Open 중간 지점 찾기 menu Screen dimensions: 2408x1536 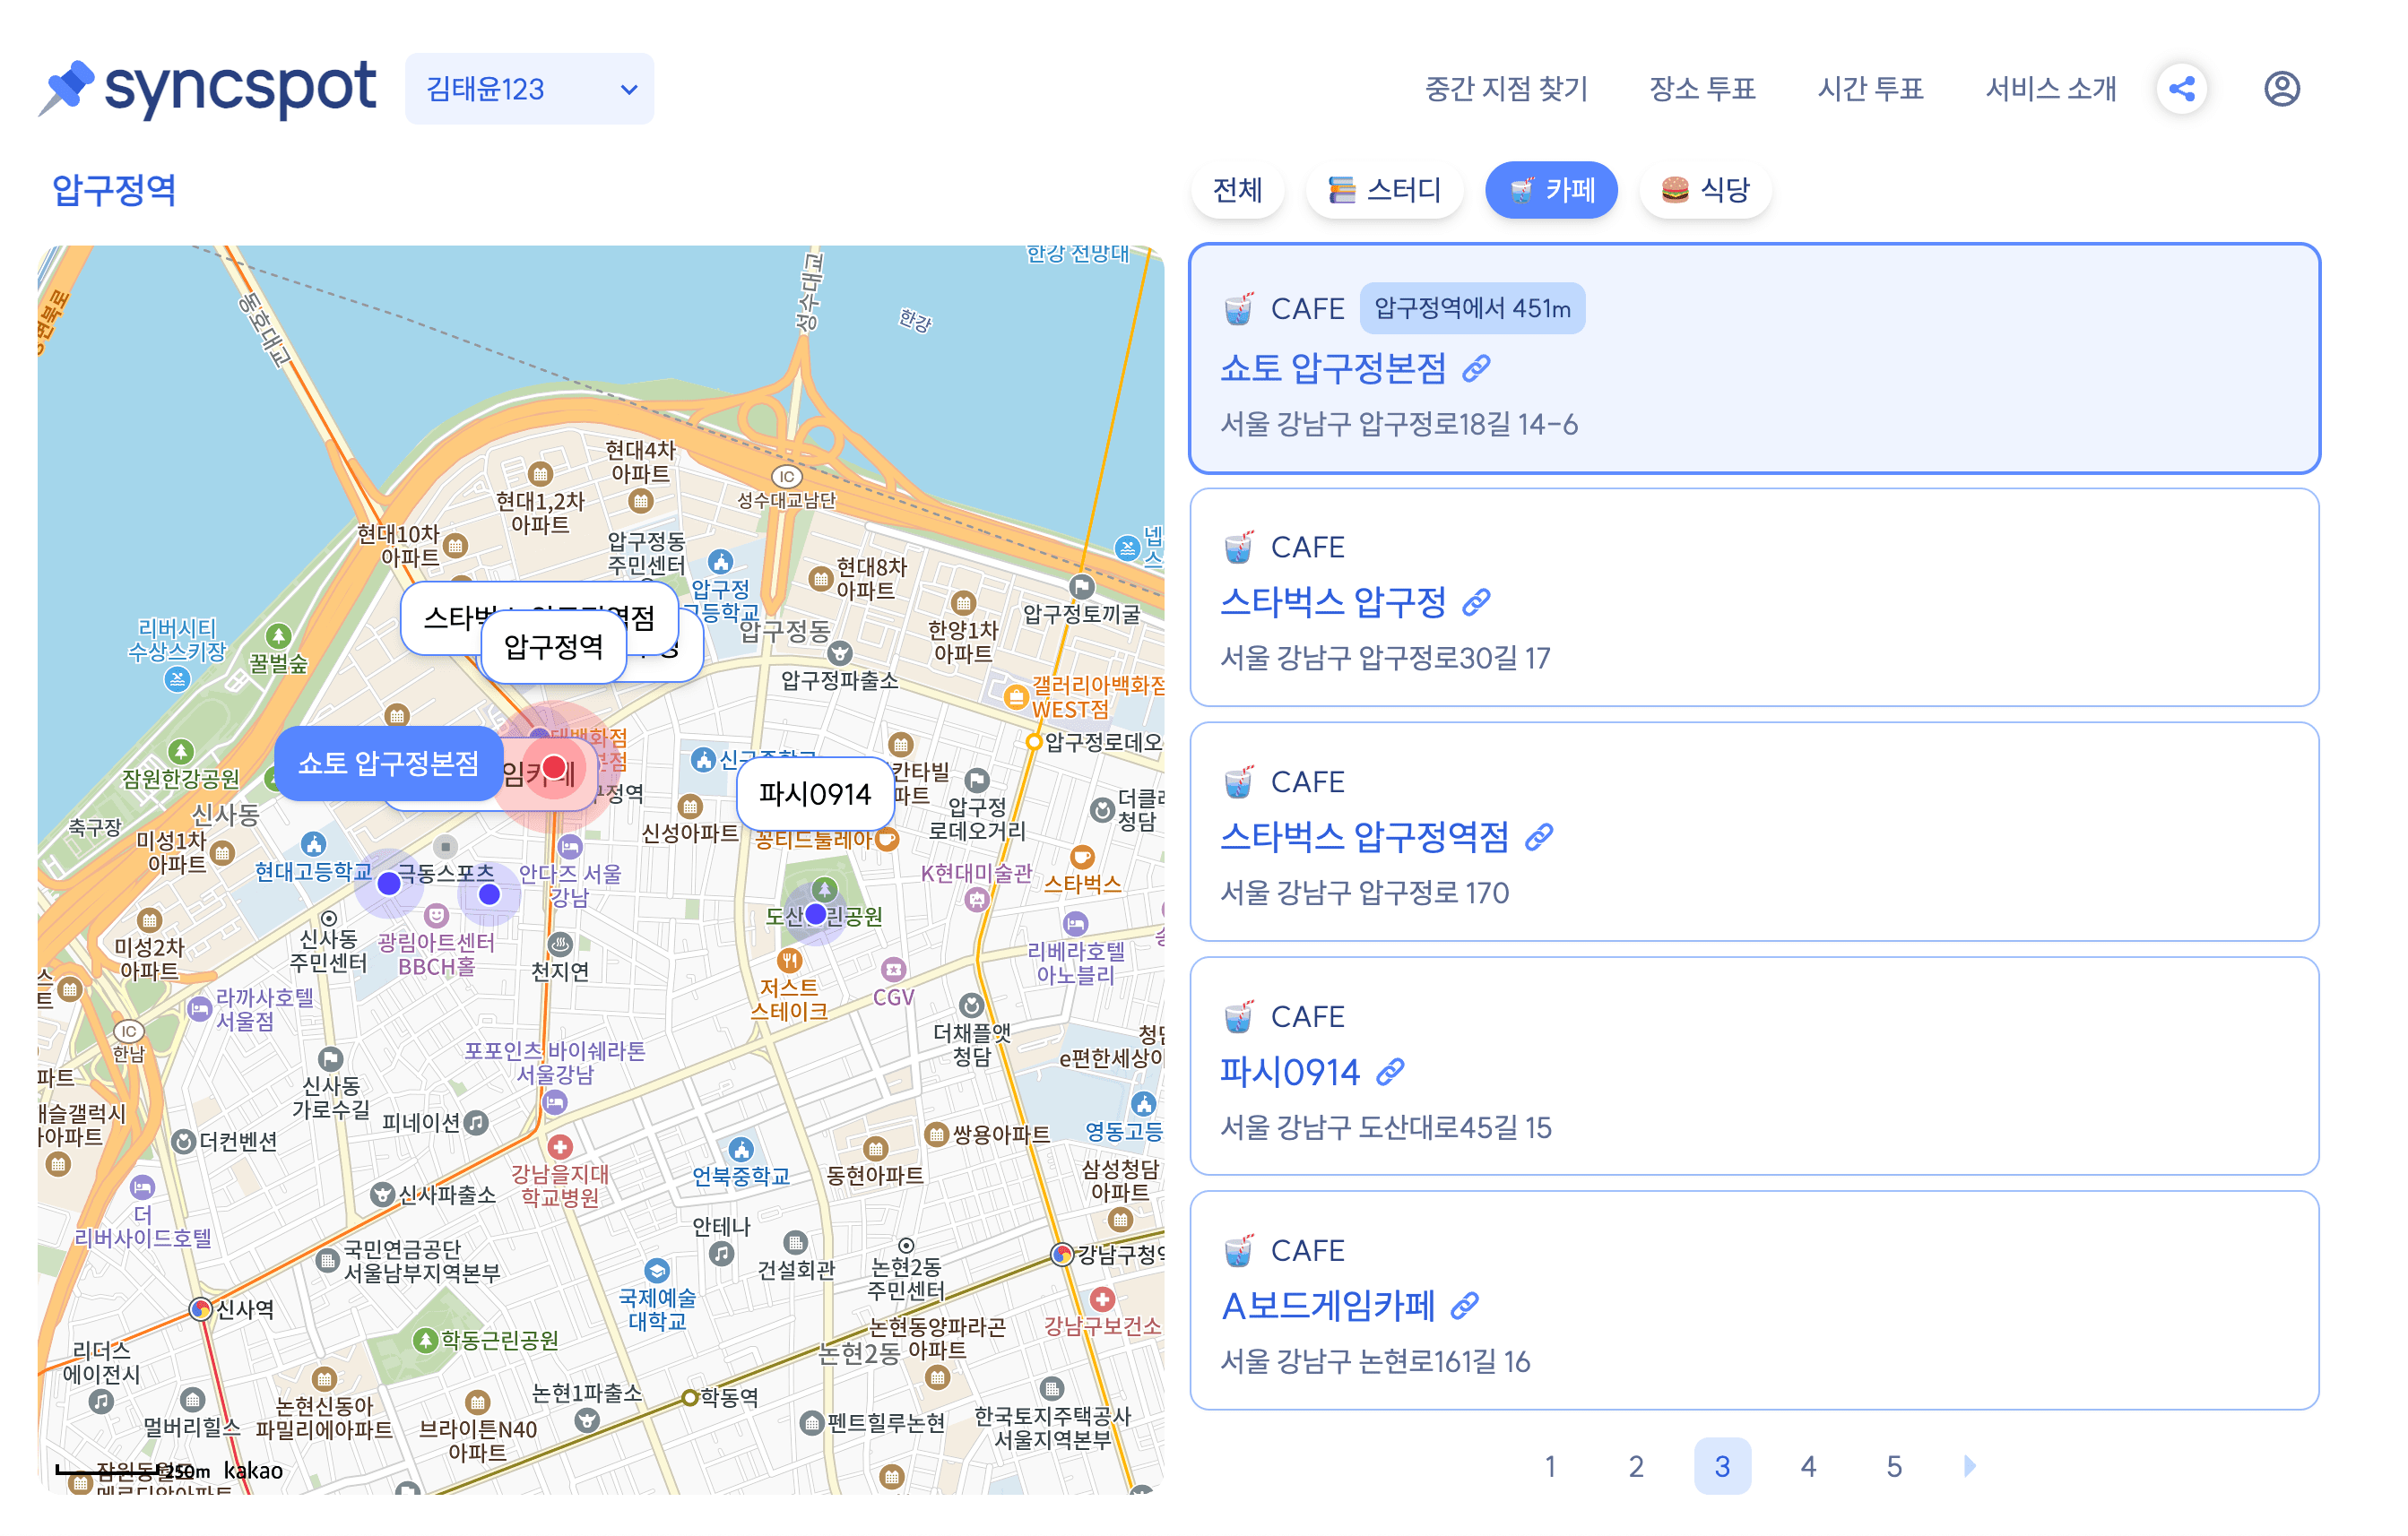coord(1505,89)
